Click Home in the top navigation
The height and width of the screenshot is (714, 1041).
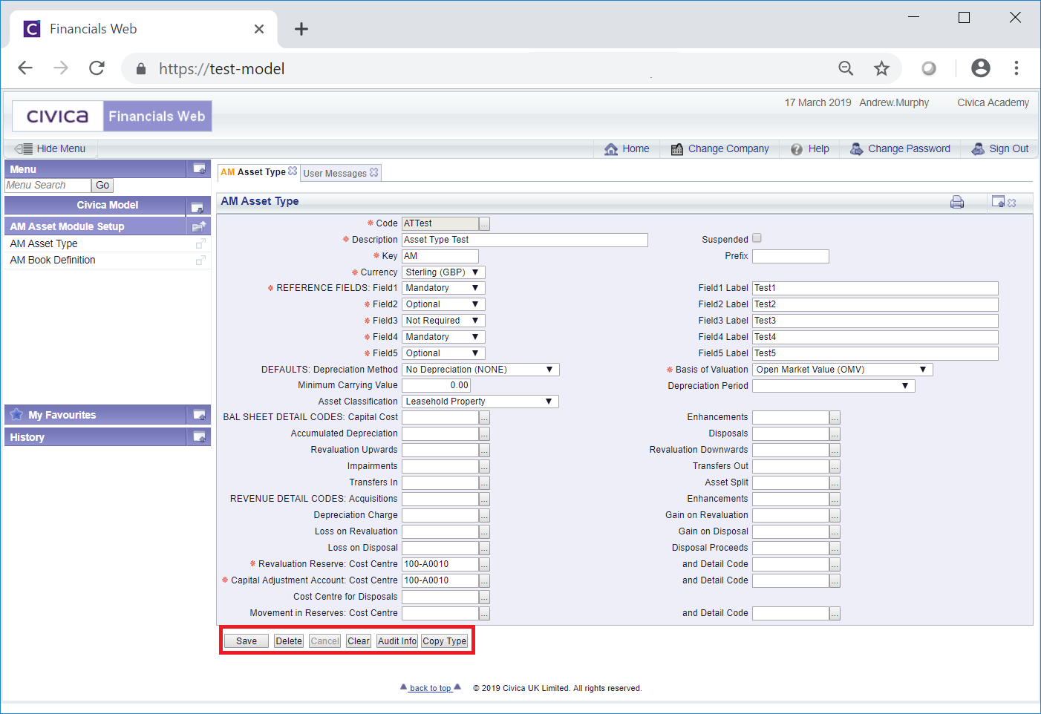(627, 148)
